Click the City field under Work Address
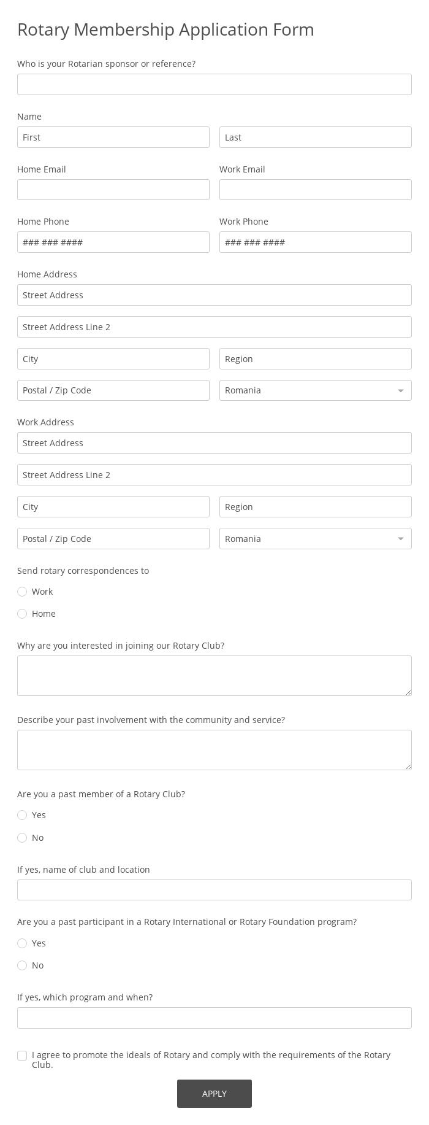Image resolution: width=429 pixels, height=1125 pixels. point(113,506)
